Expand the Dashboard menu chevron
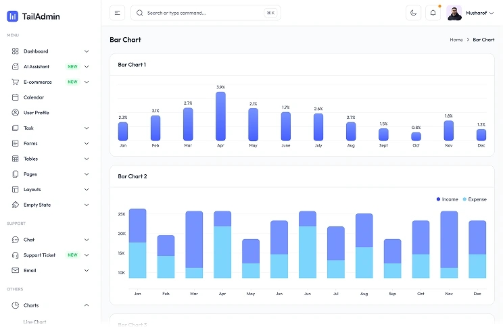Screen dimensions: 503x335 click(87, 51)
